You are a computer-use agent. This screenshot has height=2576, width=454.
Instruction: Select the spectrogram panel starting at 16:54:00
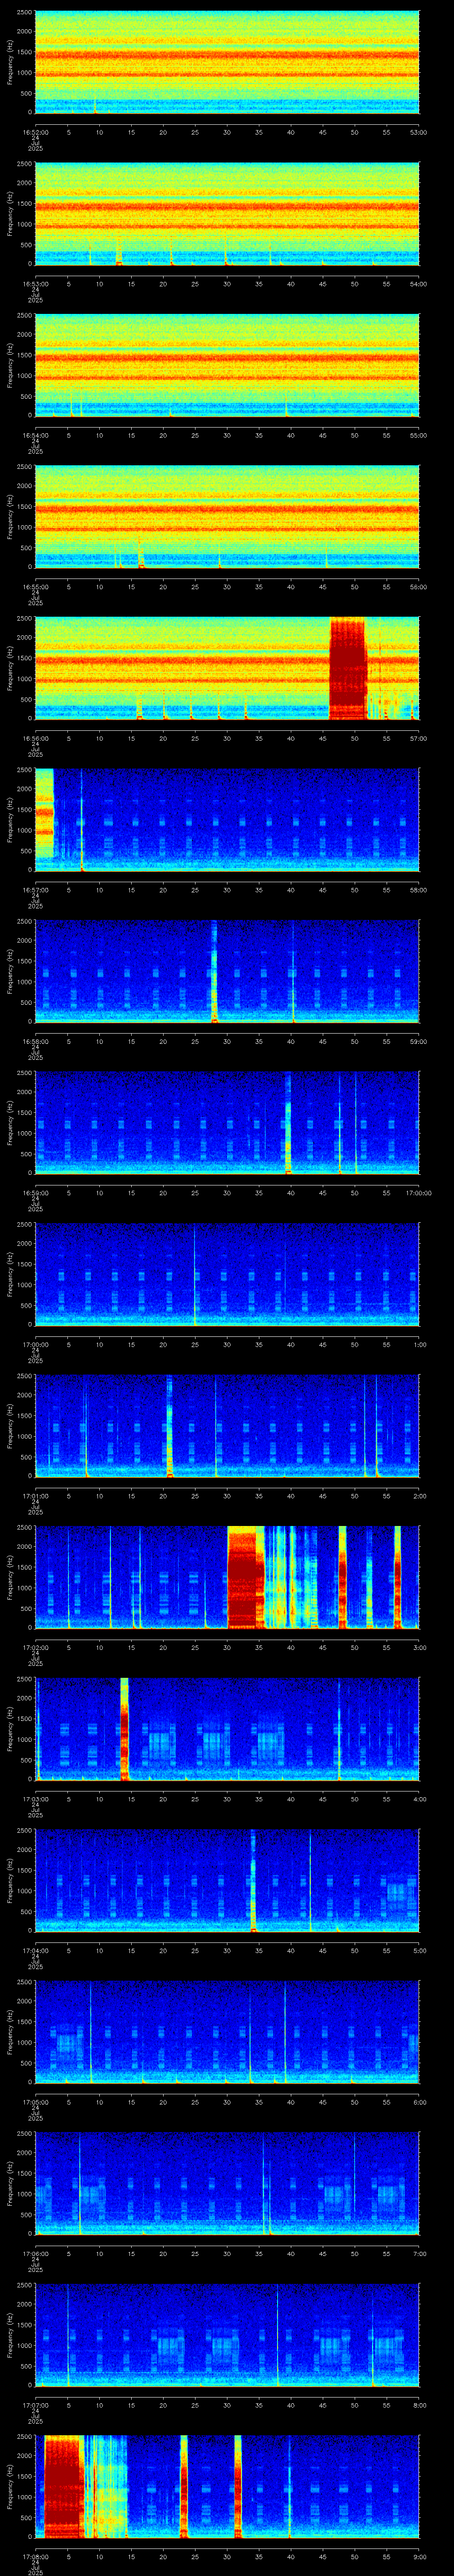pos(227,366)
